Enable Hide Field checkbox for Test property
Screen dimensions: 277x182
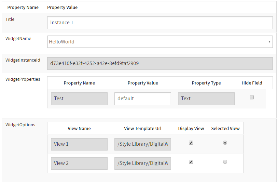pos(252,97)
